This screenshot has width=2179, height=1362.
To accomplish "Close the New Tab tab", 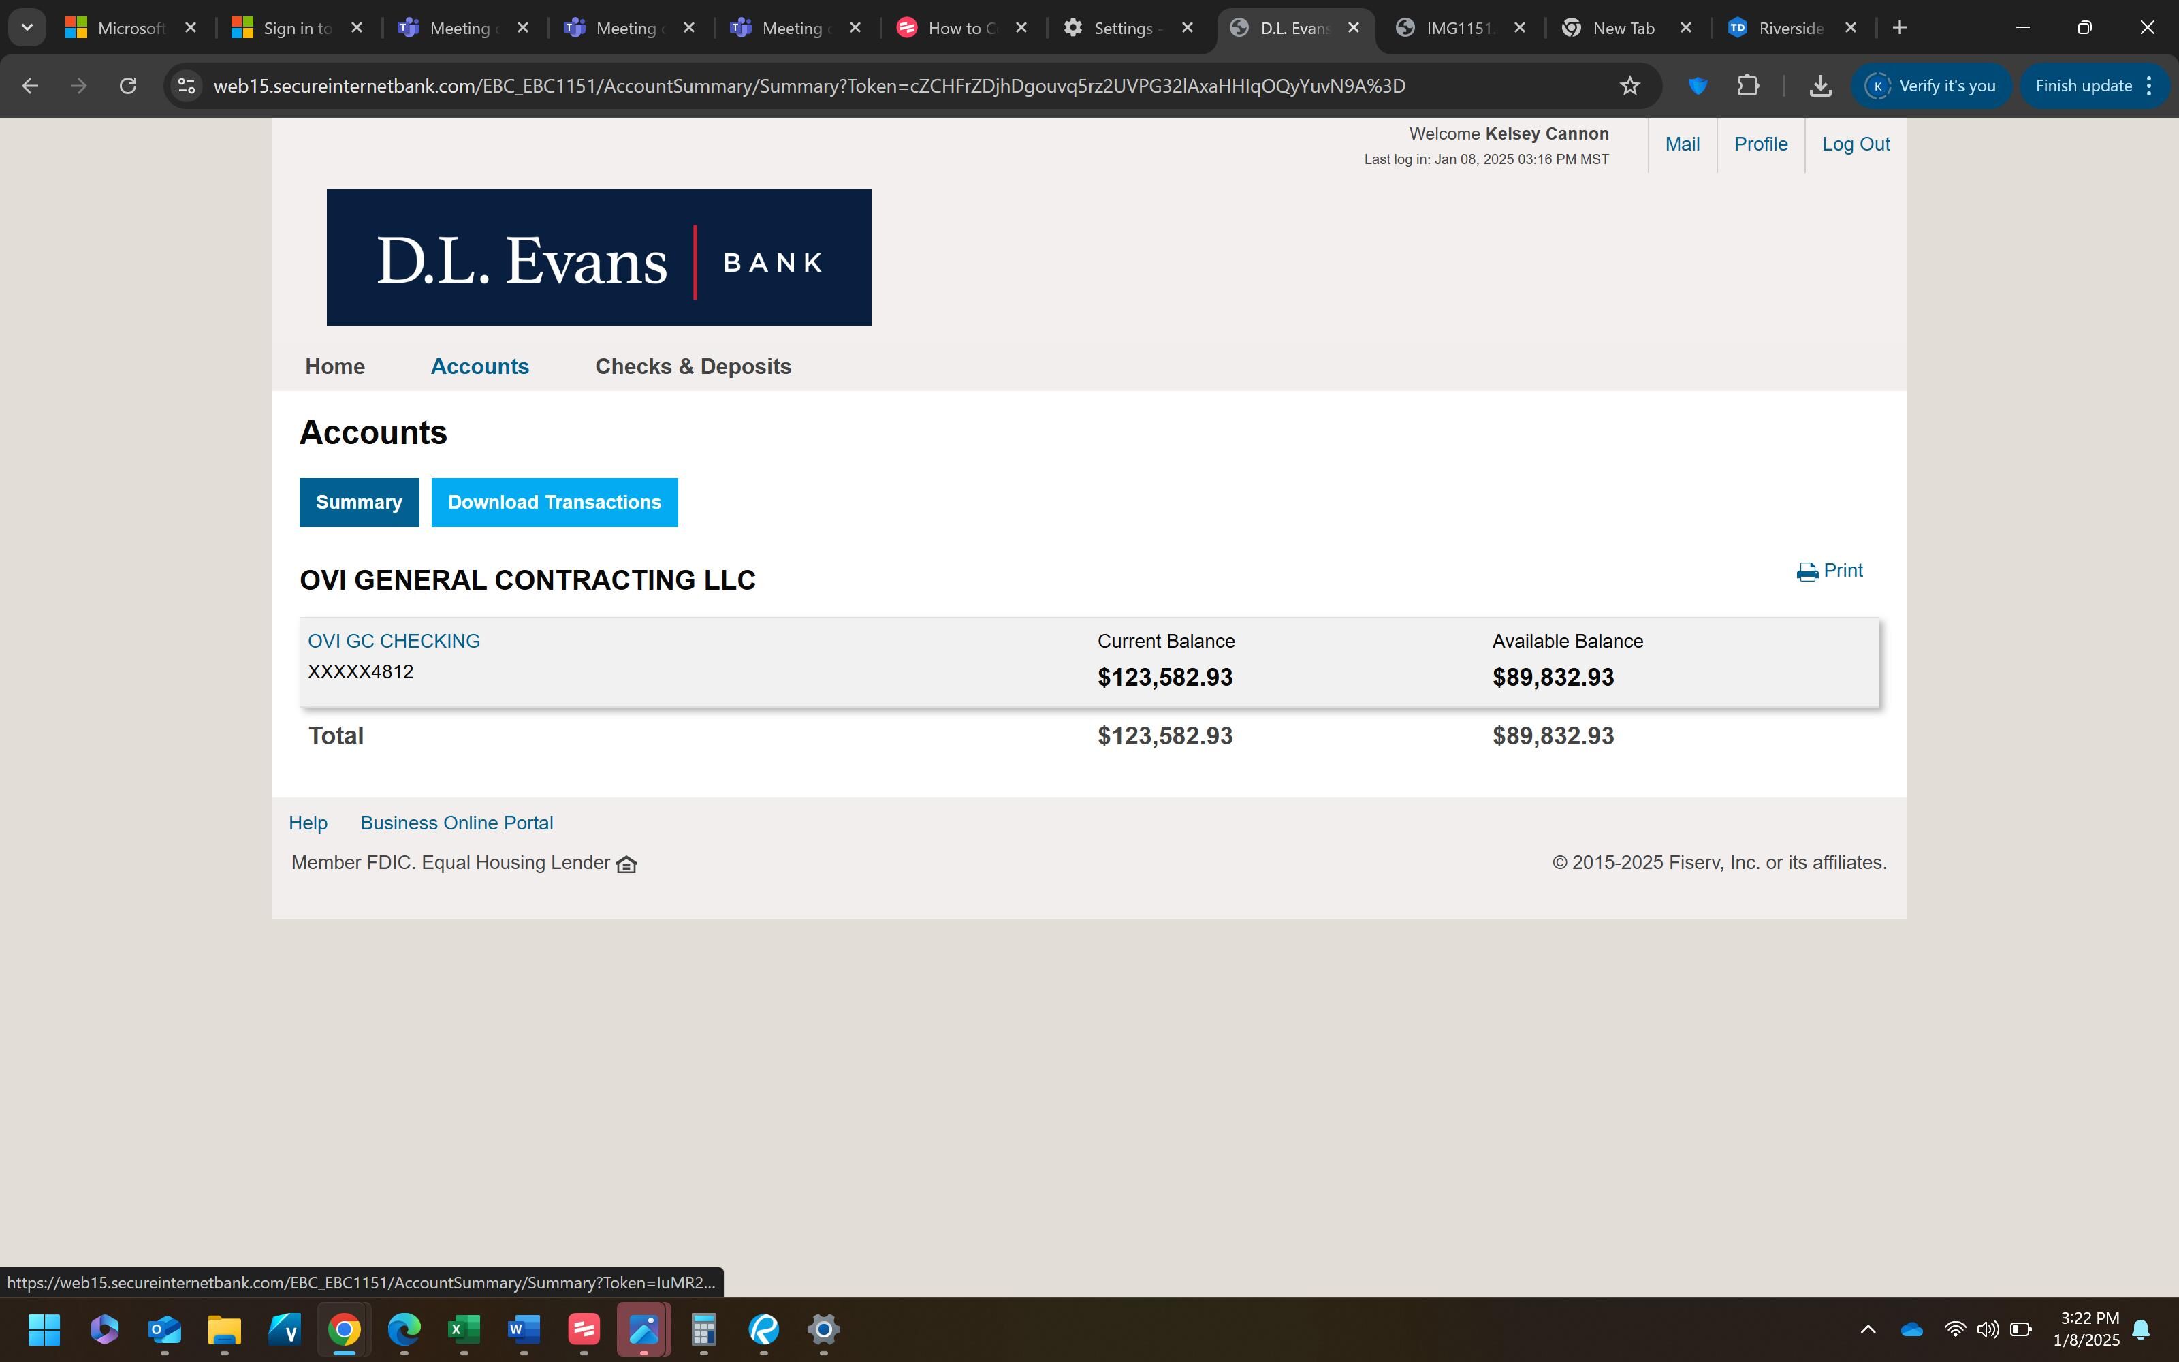I will pos(1685,28).
